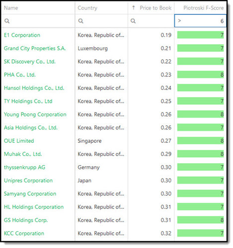Click Young Poong Corporation's F-Score bar
Screen dimensions: 233x248
(x=200, y=115)
